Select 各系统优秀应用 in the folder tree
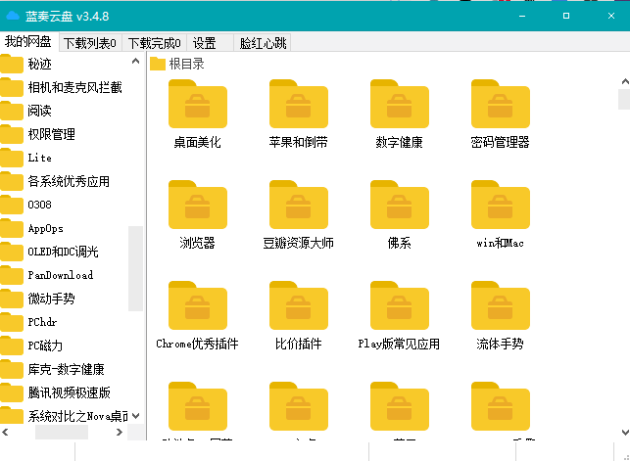The width and height of the screenshot is (630, 461). coord(69,181)
